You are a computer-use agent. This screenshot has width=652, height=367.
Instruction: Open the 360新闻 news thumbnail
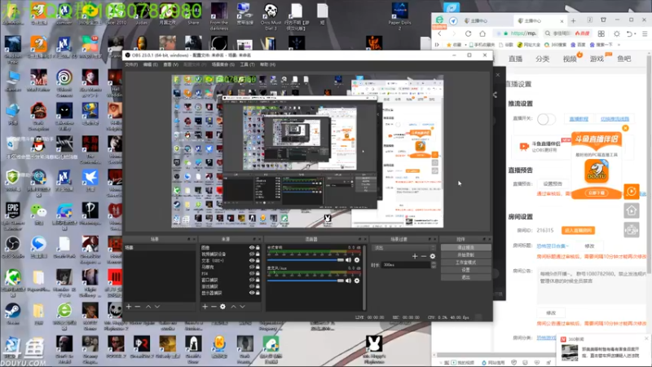(569, 352)
